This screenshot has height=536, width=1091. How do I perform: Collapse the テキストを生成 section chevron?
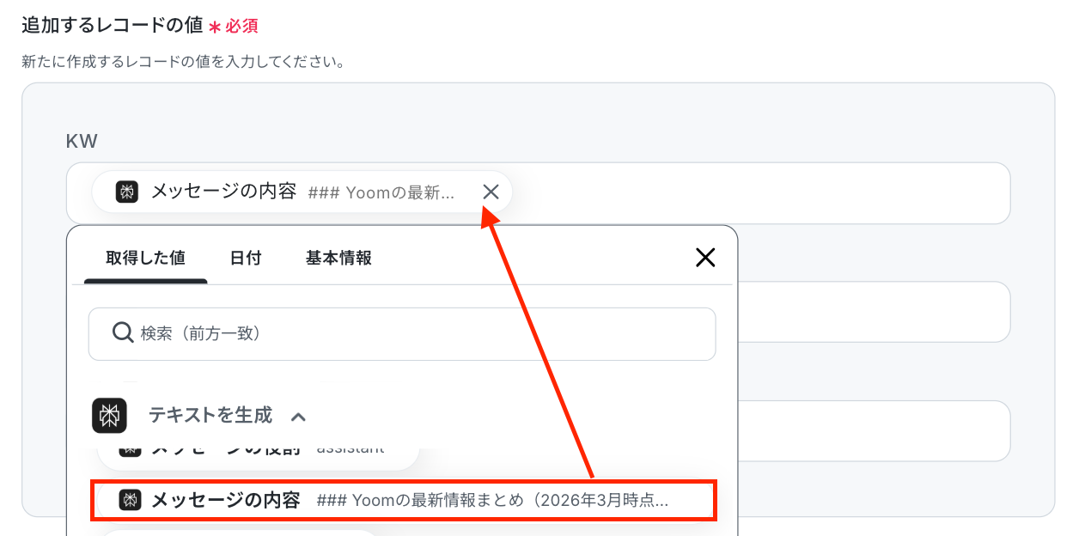coord(298,417)
